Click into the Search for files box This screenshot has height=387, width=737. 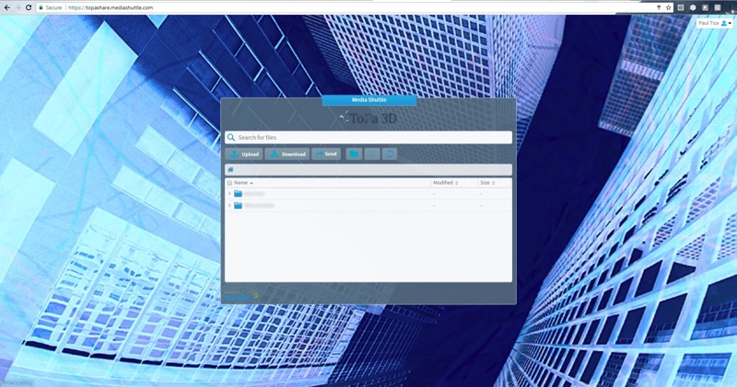click(x=368, y=138)
